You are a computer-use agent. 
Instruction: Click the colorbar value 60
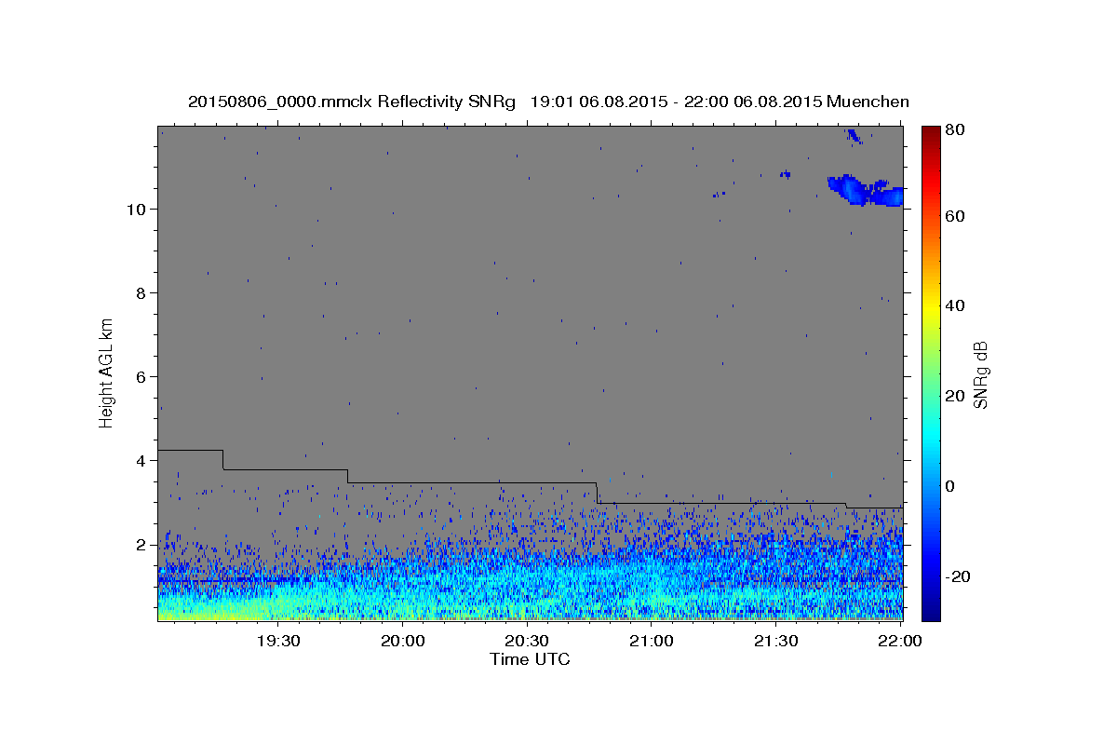pos(956,215)
